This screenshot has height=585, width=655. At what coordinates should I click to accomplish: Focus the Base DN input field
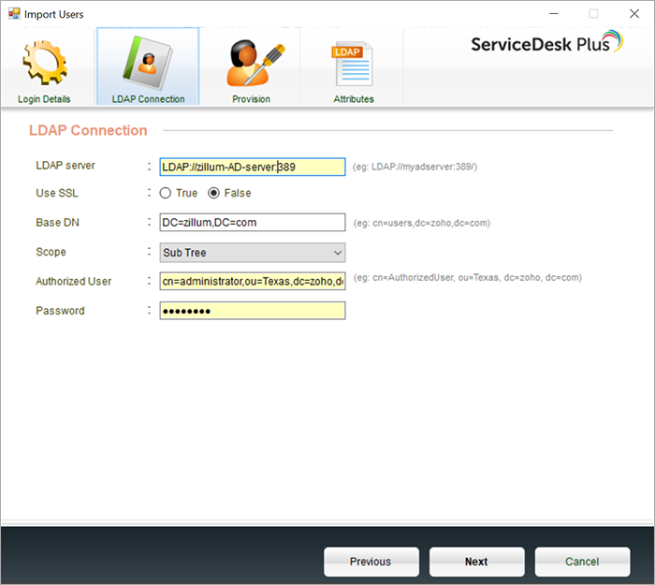click(x=253, y=223)
